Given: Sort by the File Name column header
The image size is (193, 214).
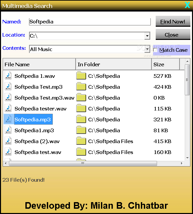Looking at the screenshot, I should (x=39, y=64).
